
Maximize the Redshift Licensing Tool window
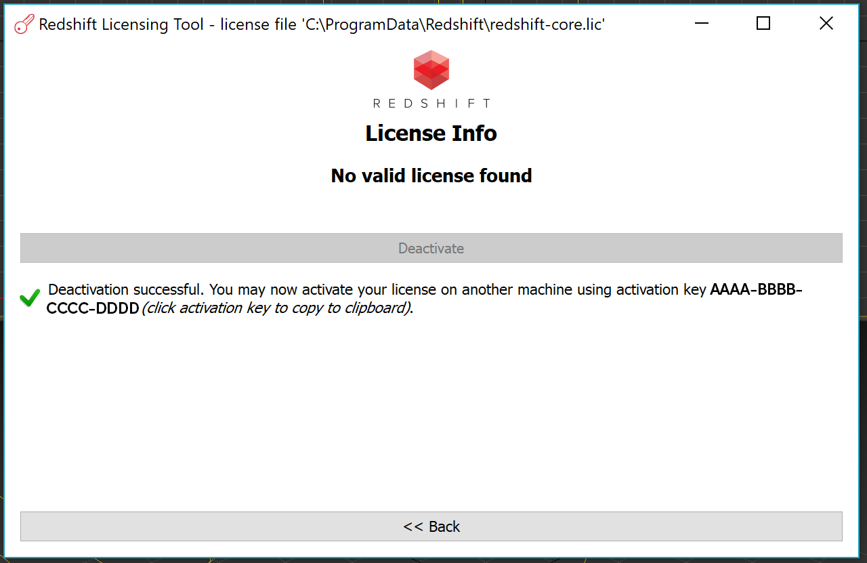(763, 24)
